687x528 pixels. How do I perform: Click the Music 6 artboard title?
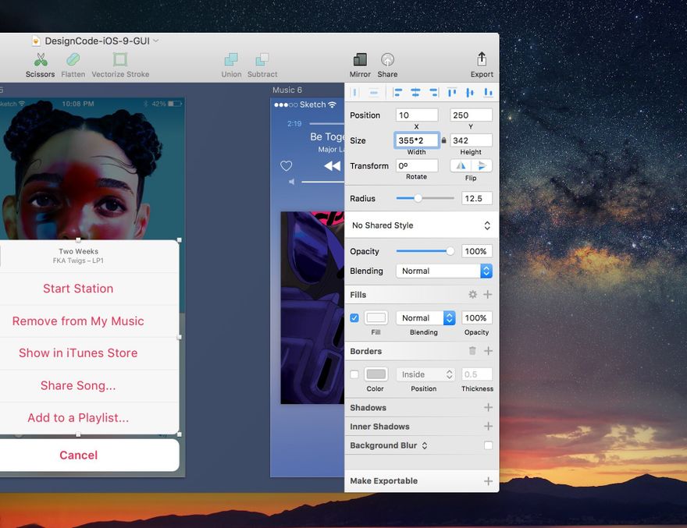(x=287, y=90)
